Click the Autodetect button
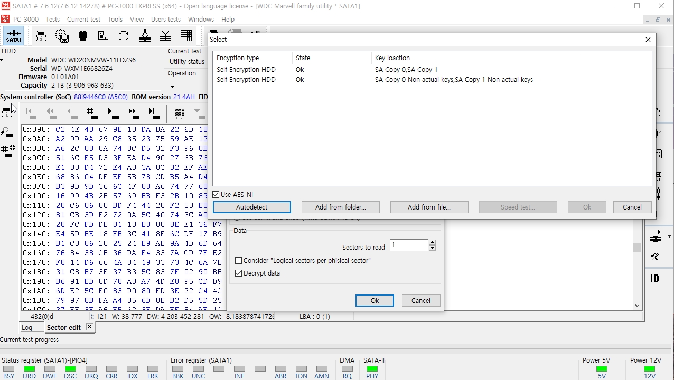 tap(252, 207)
